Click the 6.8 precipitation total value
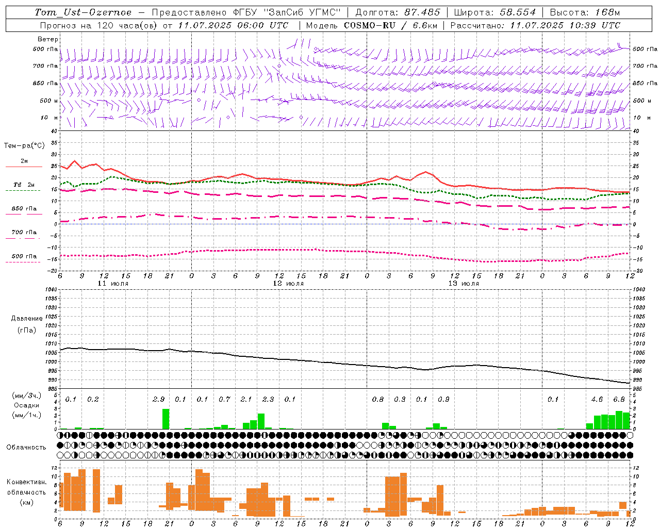This screenshot has height=528, width=660. [x=619, y=399]
